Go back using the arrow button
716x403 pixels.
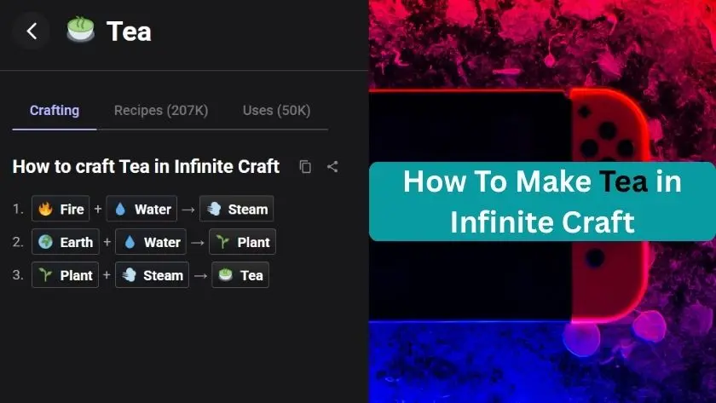[x=31, y=31]
